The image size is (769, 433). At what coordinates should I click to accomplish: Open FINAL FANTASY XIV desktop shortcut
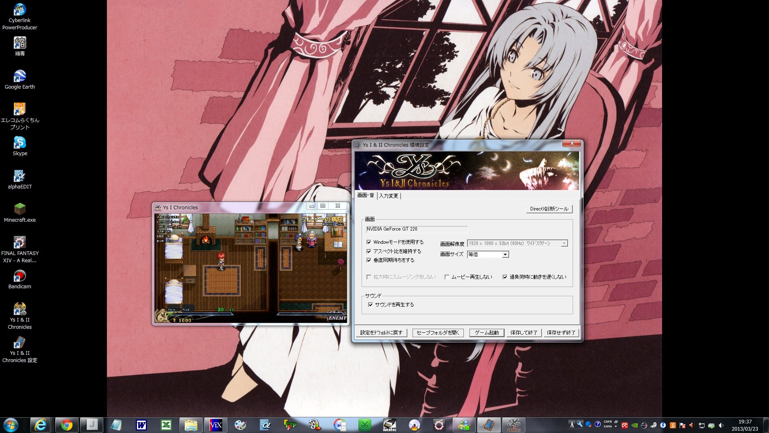pyautogui.click(x=20, y=249)
